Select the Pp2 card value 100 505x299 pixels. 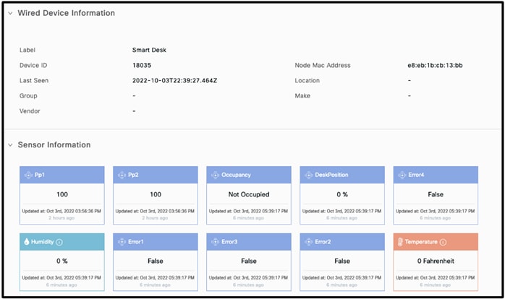click(x=156, y=194)
